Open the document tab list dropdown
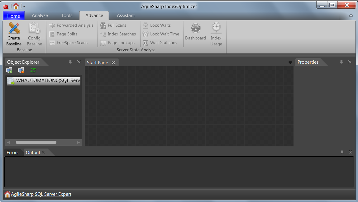 point(290,62)
